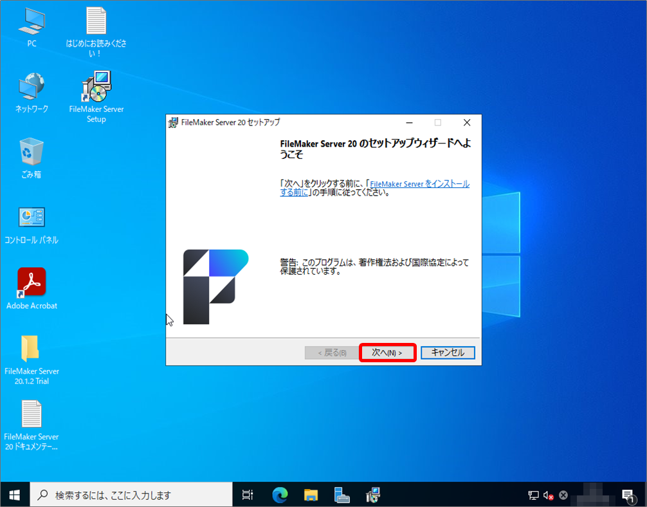Click the gray X circle tray icon
This screenshot has width=647, height=507.
pos(563,495)
